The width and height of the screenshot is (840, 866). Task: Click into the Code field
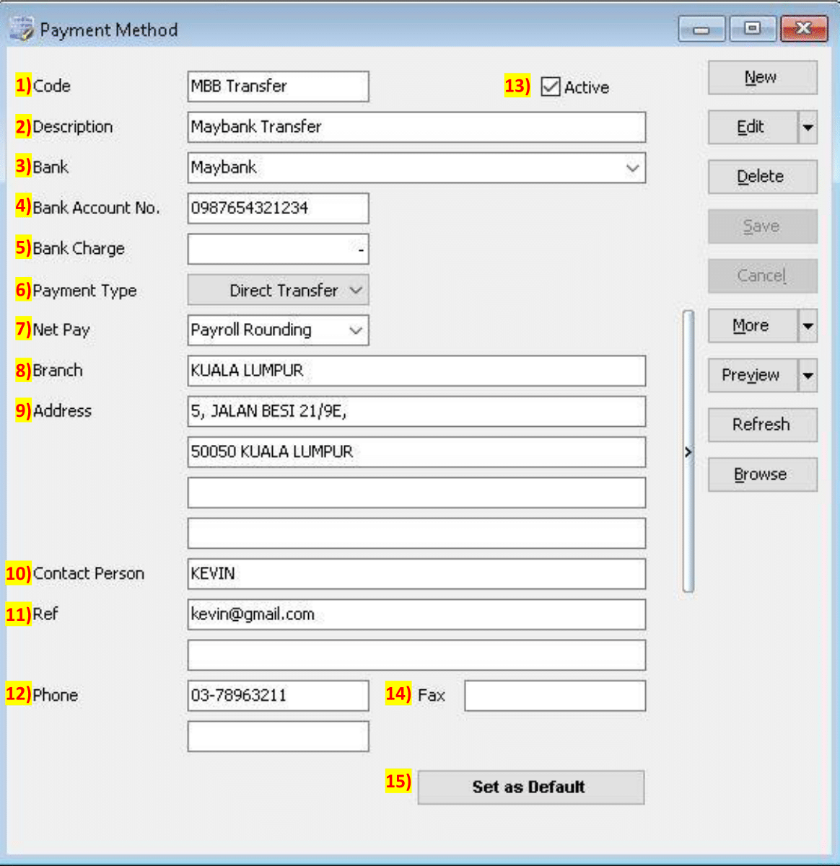click(x=278, y=87)
